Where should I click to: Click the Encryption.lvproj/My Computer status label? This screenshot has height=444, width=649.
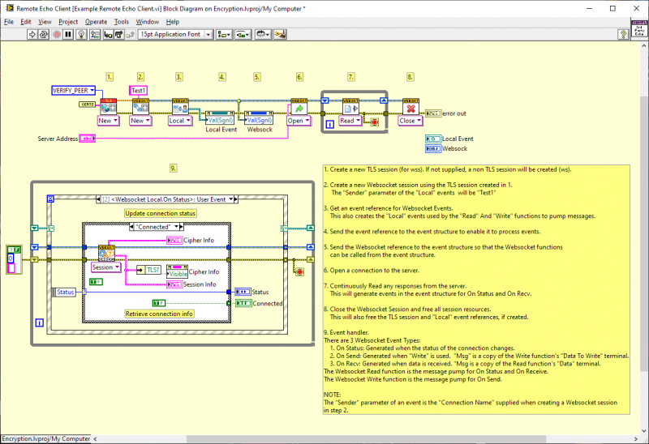click(x=44, y=438)
